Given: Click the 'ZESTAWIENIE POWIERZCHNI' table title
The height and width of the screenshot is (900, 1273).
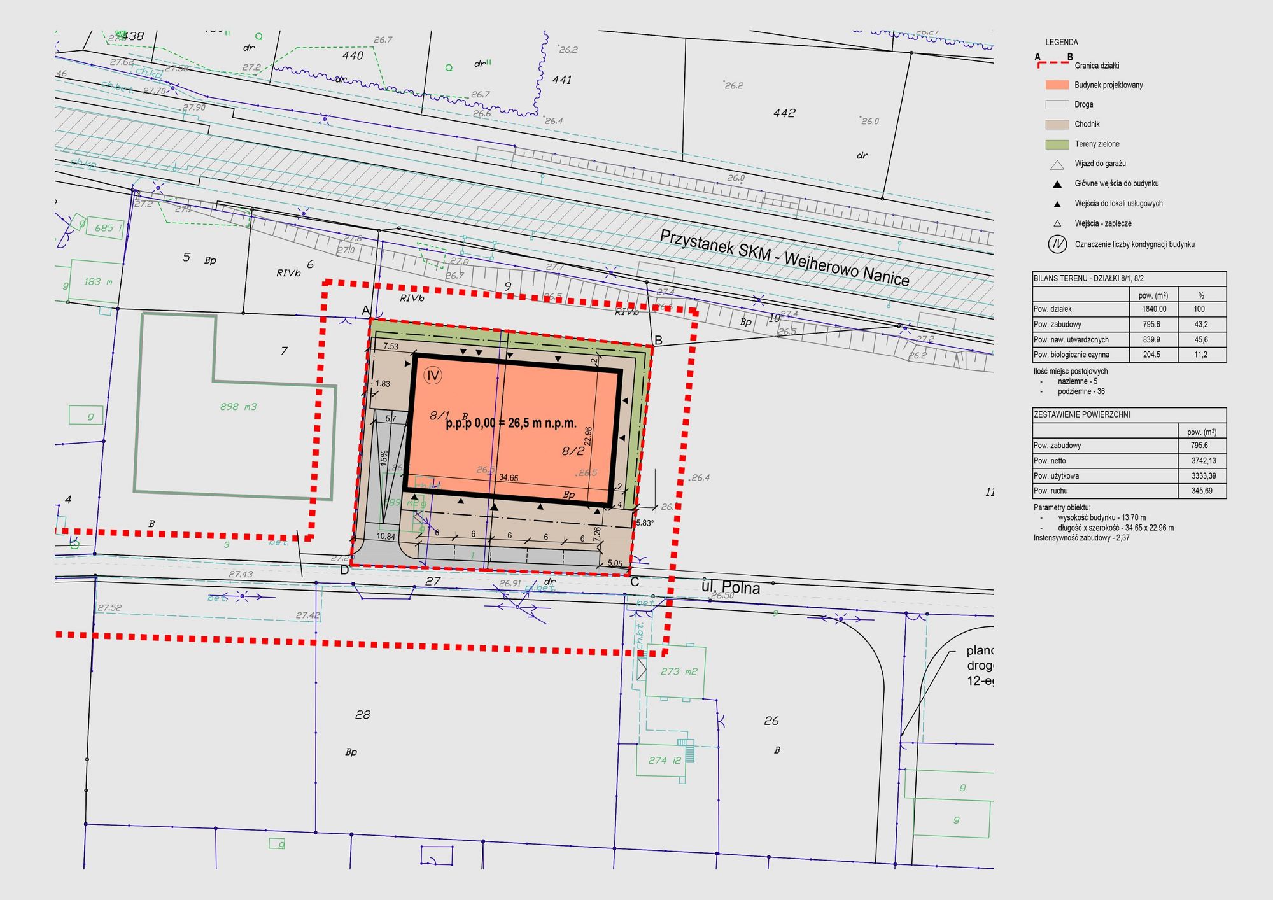Looking at the screenshot, I should [x=1081, y=415].
